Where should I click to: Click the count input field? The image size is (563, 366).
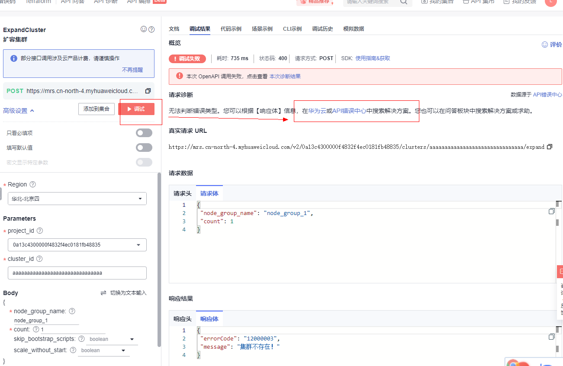[73, 330]
